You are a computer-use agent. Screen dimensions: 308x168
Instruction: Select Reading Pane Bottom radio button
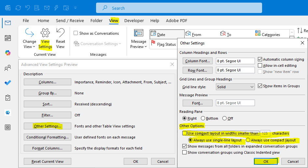click(203, 118)
